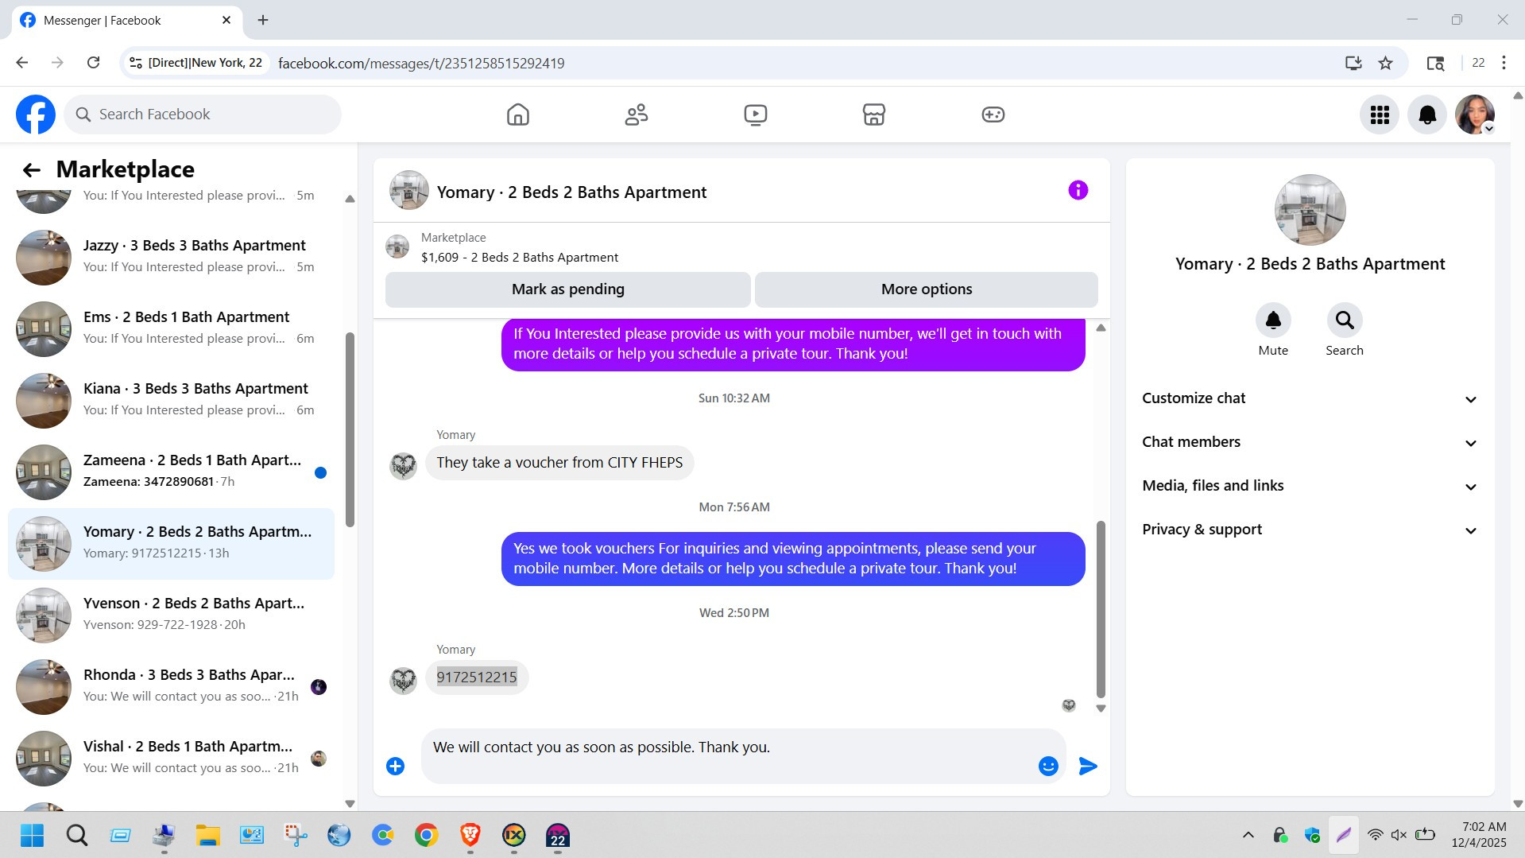Click browser profile 22 indicator
1525x858 pixels.
(1478, 63)
